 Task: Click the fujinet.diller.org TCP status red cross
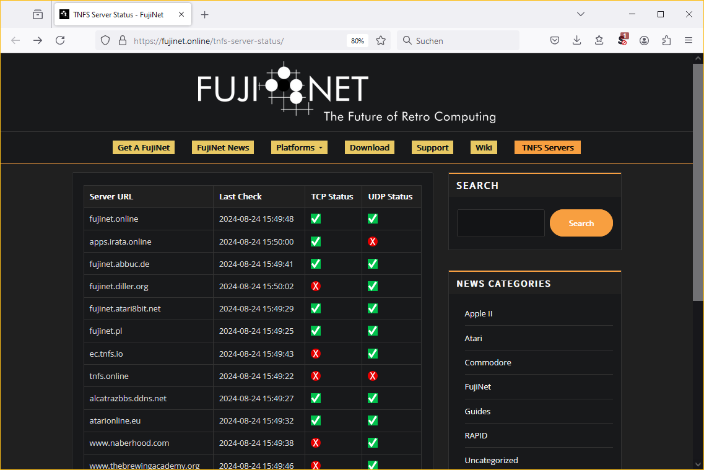point(316,286)
